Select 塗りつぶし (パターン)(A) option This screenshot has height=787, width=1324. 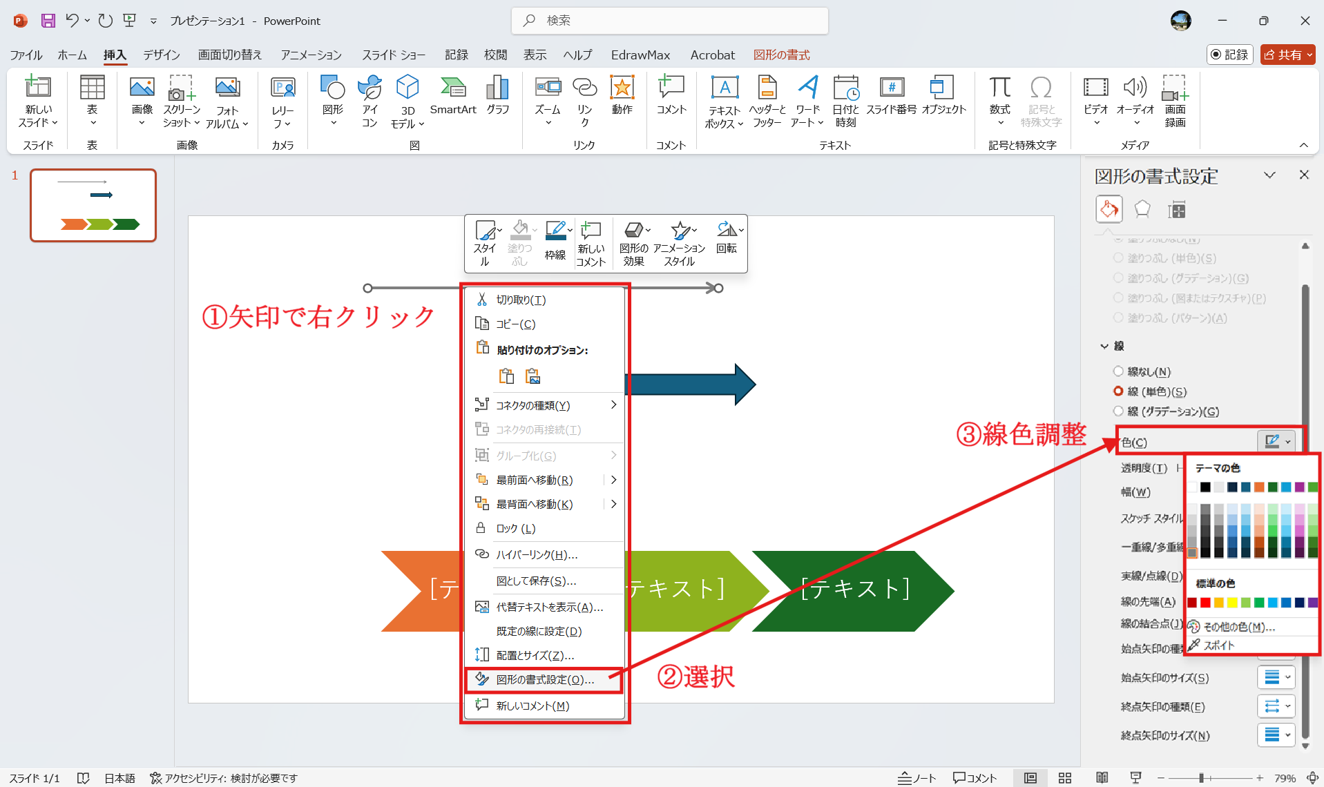(x=1118, y=318)
